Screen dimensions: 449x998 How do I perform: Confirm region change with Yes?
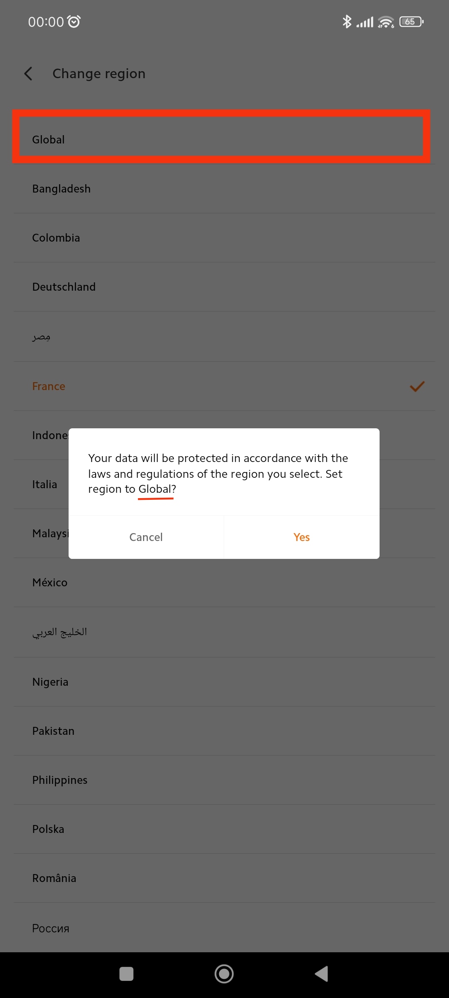click(301, 537)
